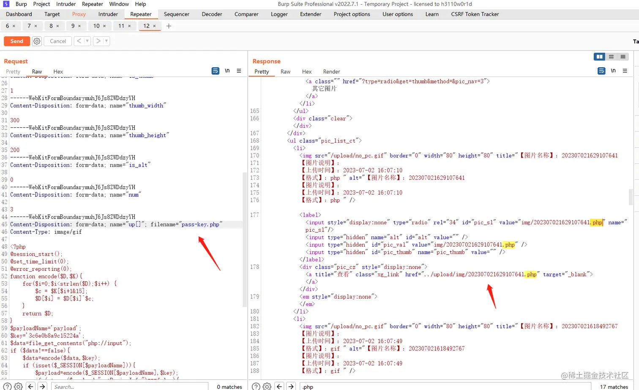Open the CSRF Token Tracker tab
The width and height of the screenshot is (639, 390).
click(475, 14)
